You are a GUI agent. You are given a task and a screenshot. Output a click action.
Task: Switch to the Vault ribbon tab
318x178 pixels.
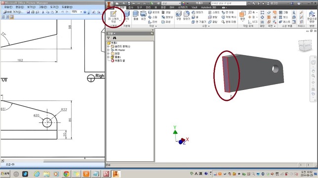(x=194, y=7)
